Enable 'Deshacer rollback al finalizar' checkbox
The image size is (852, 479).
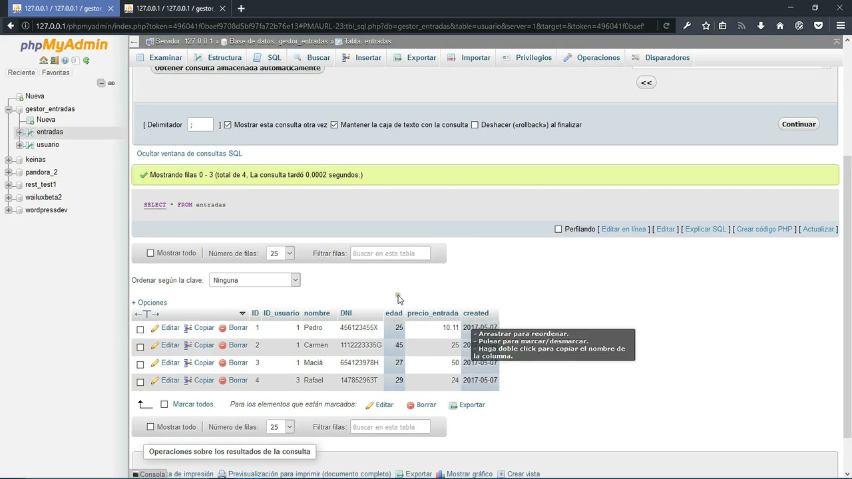coord(475,125)
